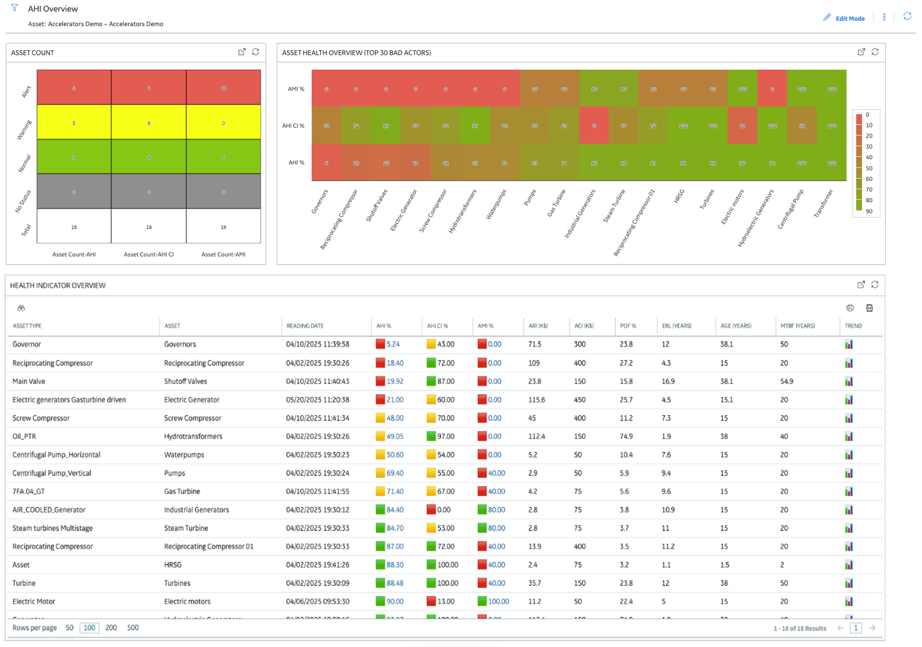Click the binoculars search icon
The width and height of the screenshot is (922, 647).
21,308
